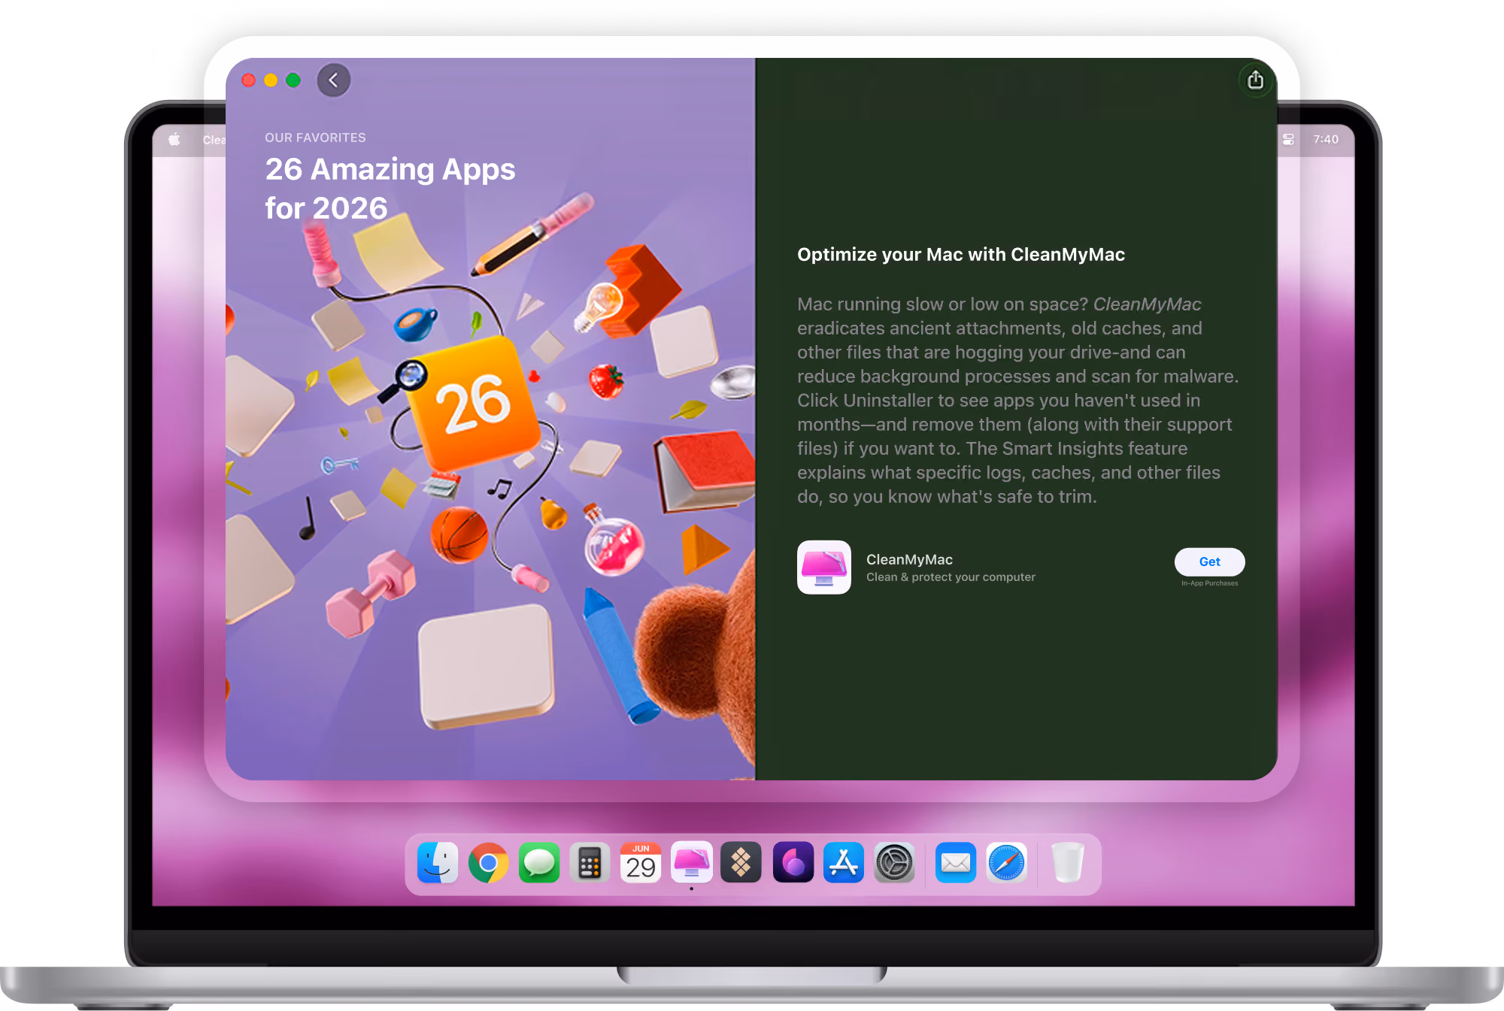
Task: Click the "In-App Purchases" note
Action: (x=1209, y=583)
